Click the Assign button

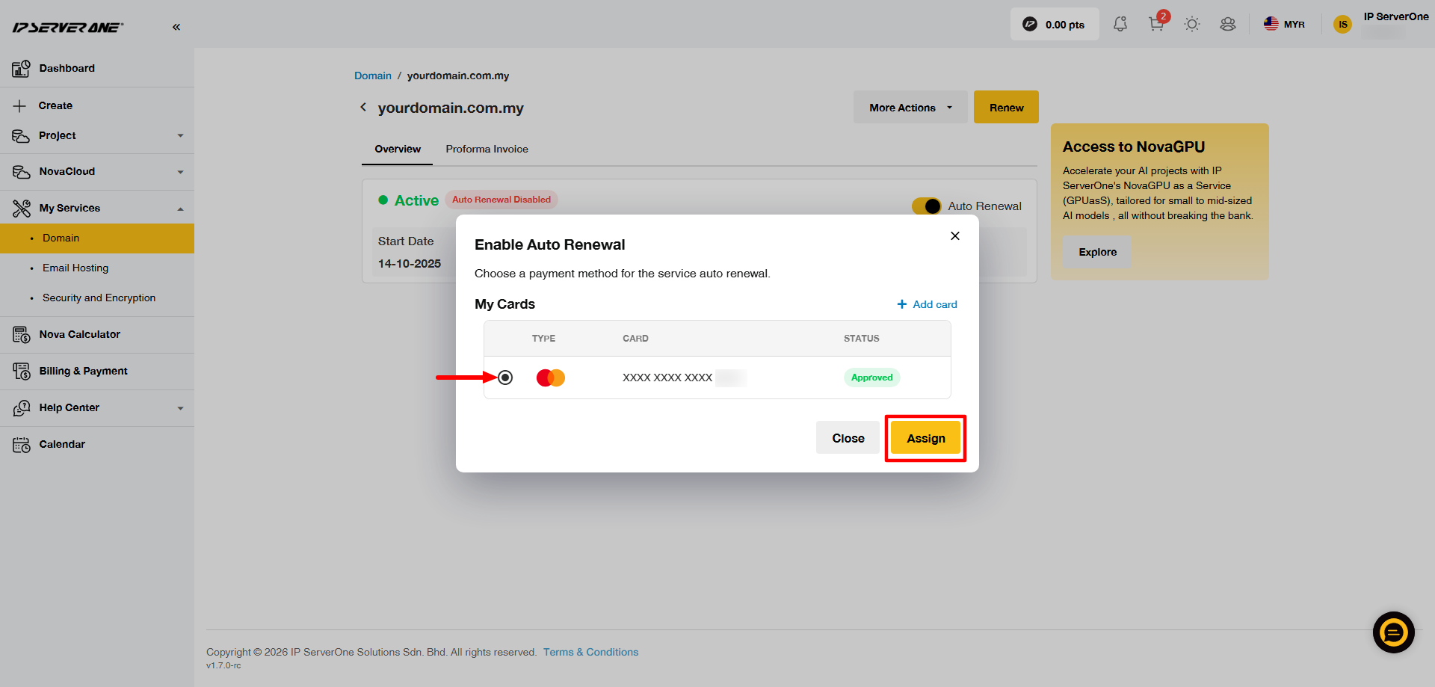925,438
